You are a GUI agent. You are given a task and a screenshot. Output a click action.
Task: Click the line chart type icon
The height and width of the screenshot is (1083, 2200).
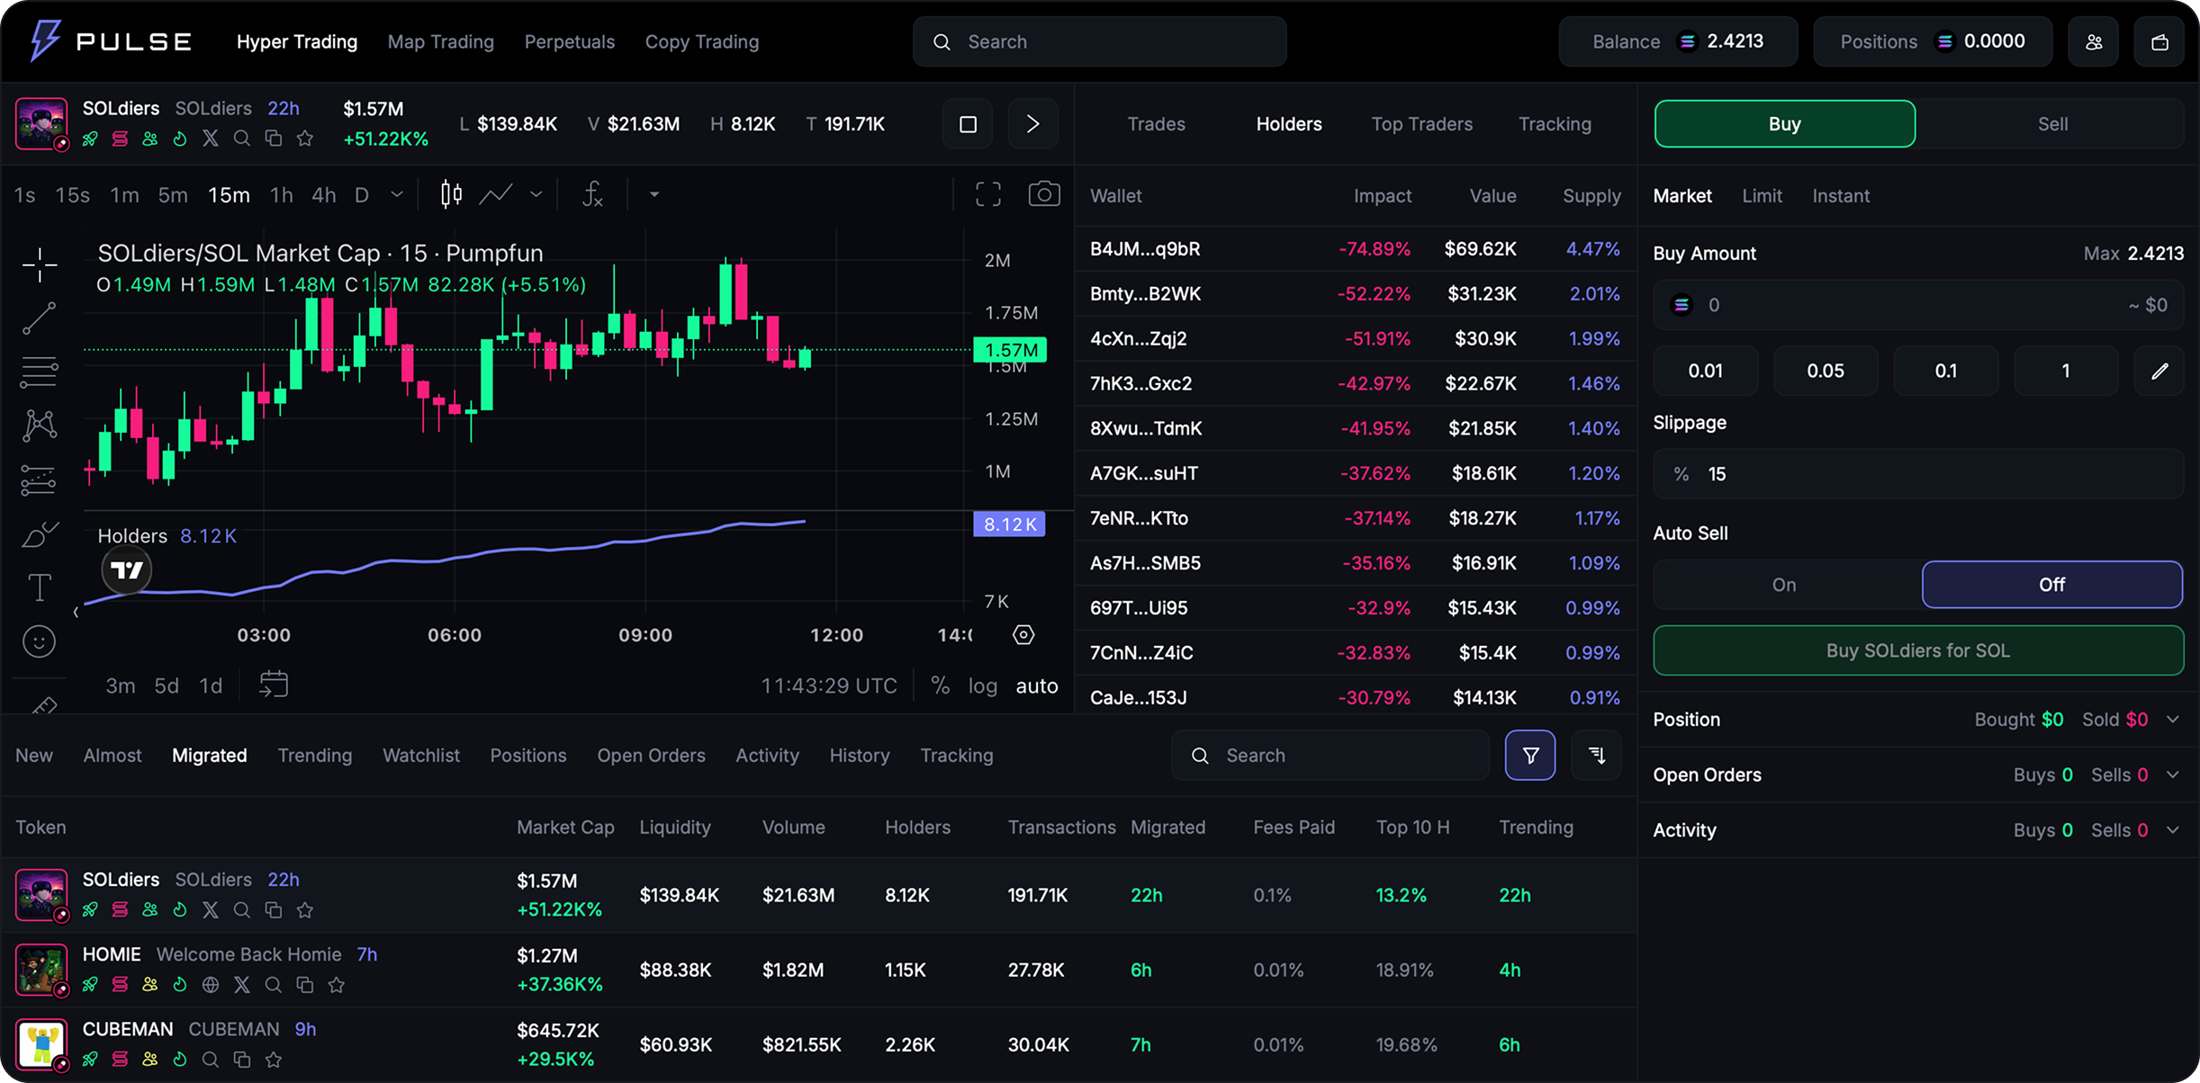pyautogui.click(x=496, y=194)
